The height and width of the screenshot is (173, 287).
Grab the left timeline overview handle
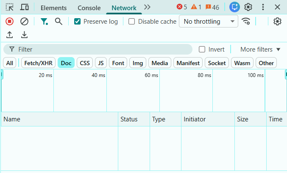pos(2,75)
